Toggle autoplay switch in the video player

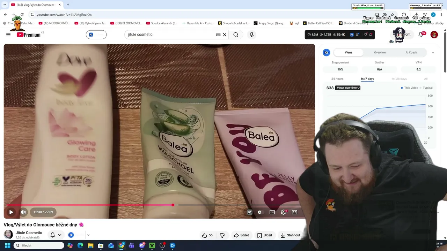tap(259, 212)
